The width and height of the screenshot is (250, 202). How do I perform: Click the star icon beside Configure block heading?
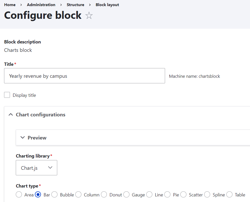[89, 15]
